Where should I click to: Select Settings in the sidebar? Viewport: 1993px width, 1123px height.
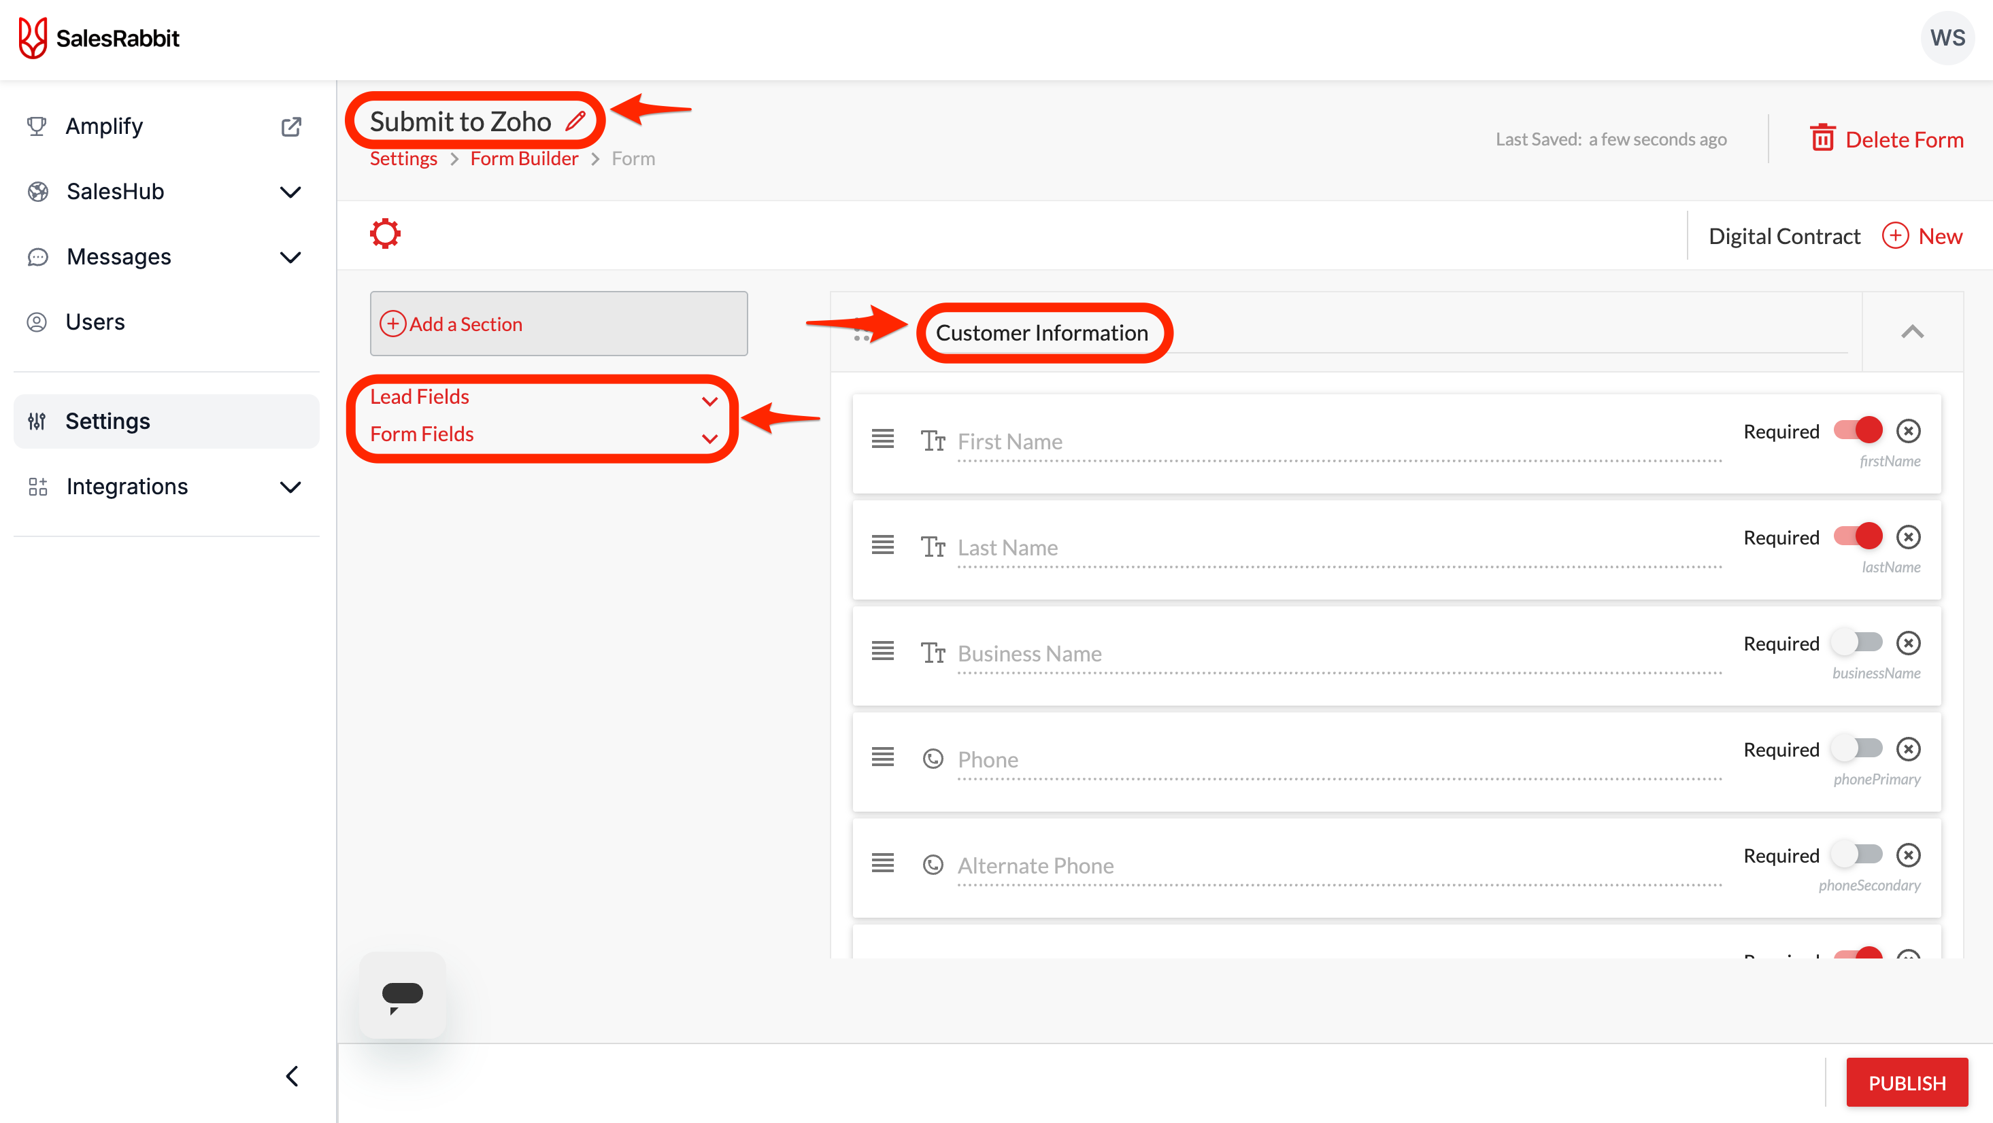[165, 421]
